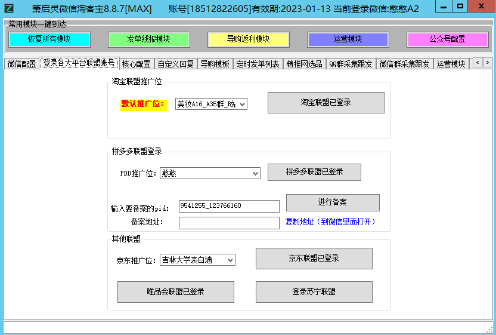Click the 京东联盟已登录 button
Viewport: 496px width, 335px height.
(314, 259)
